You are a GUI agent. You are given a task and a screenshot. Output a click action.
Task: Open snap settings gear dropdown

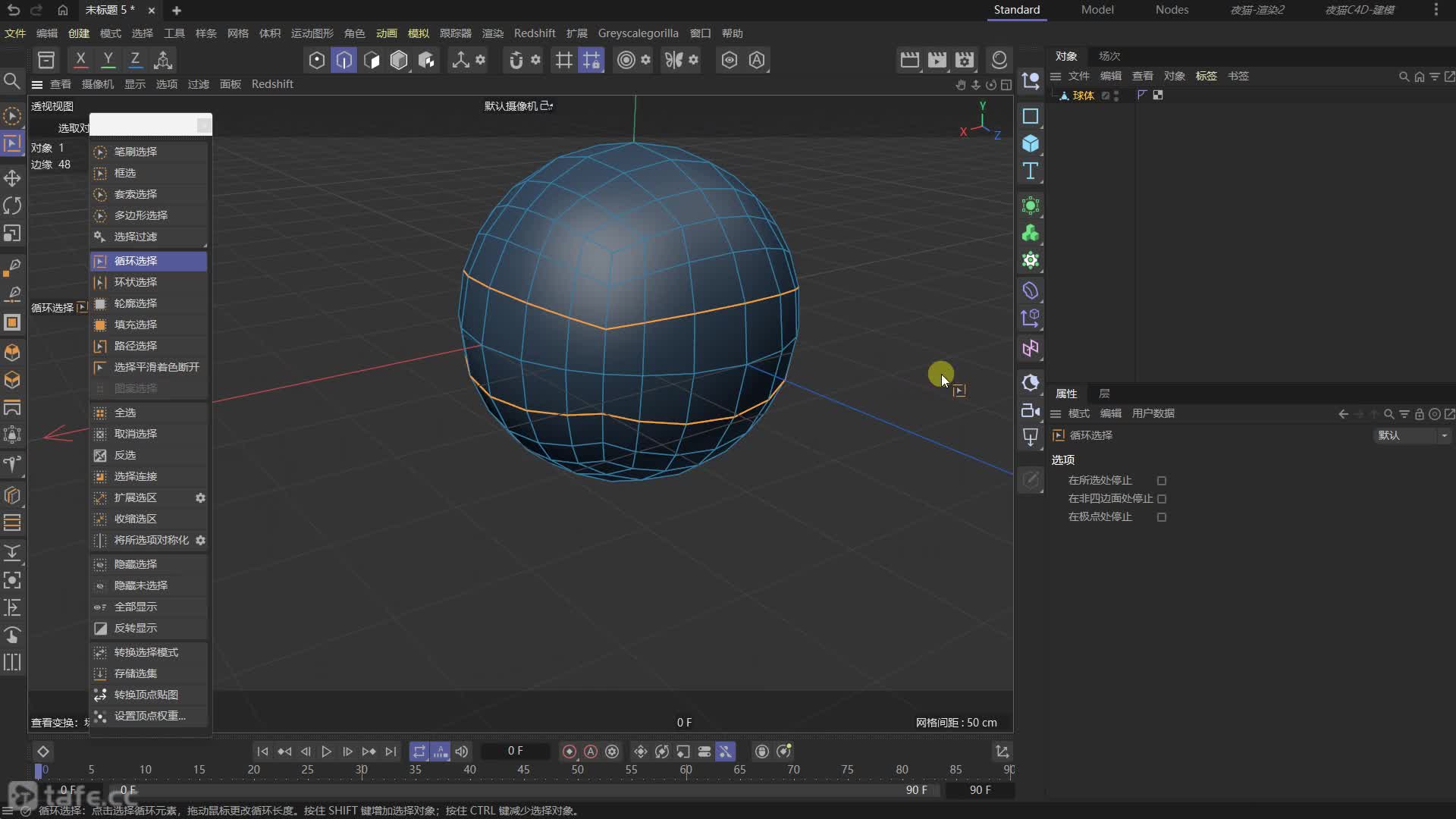coord(535,60)
